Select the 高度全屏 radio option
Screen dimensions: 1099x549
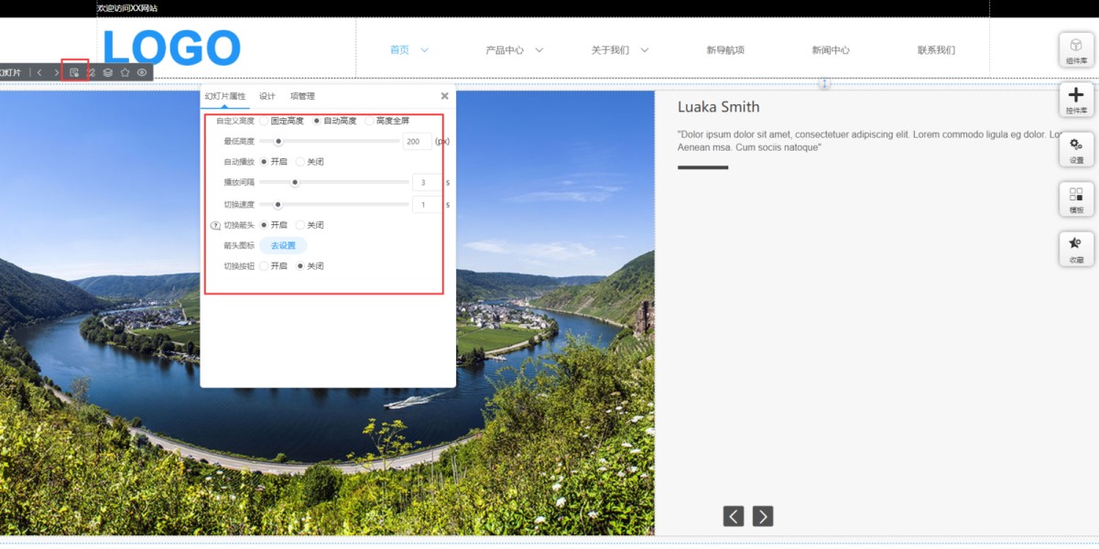pyautogui.click(x=370, y=121)
